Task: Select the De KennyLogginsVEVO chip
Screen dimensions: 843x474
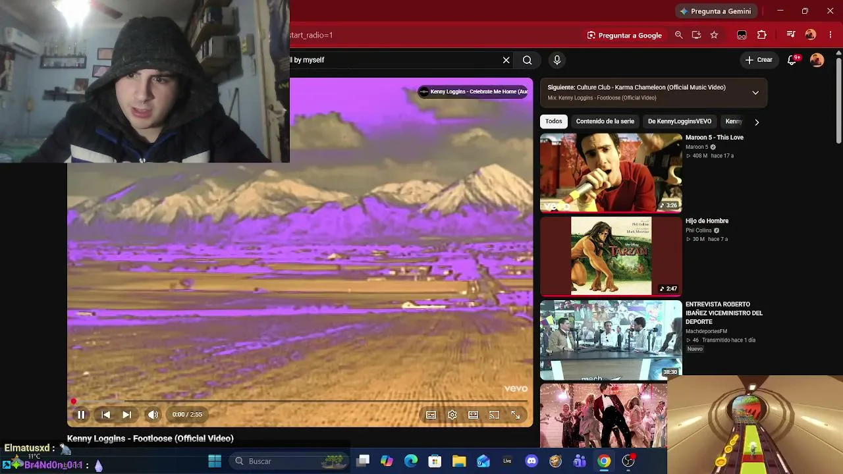Action: coord(680,121)
